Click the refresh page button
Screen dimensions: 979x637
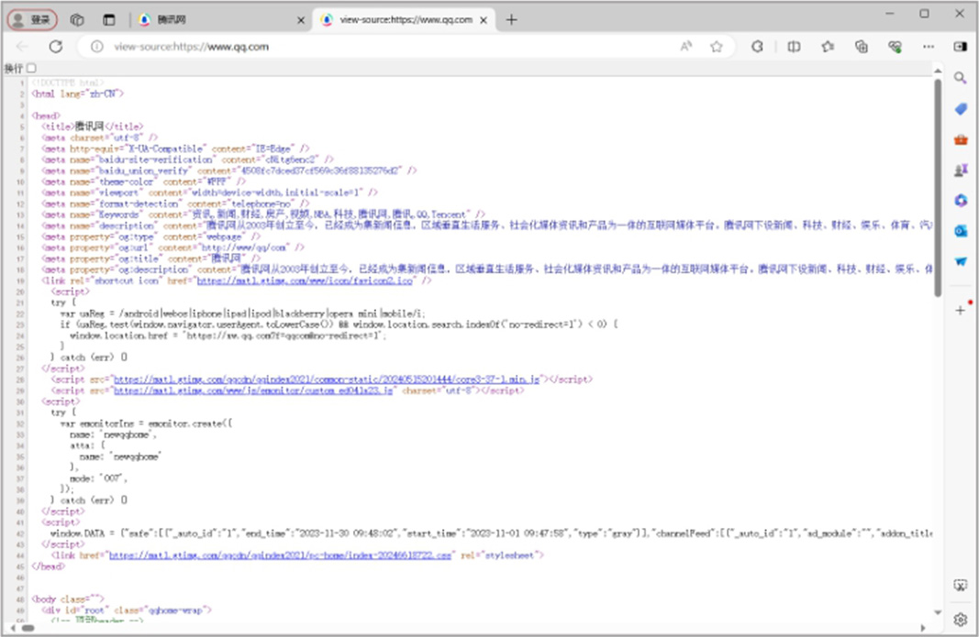(x=56, y=47)
